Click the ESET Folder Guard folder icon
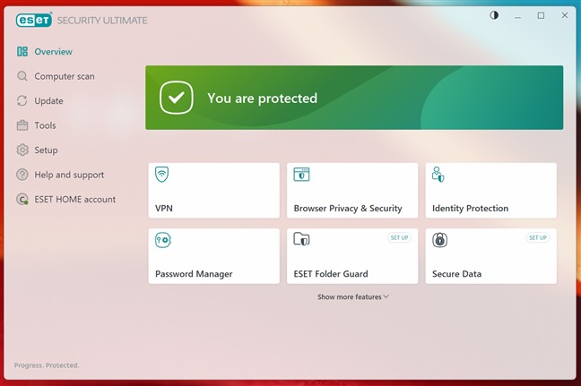The image size is (581, 386). [301, 239]
